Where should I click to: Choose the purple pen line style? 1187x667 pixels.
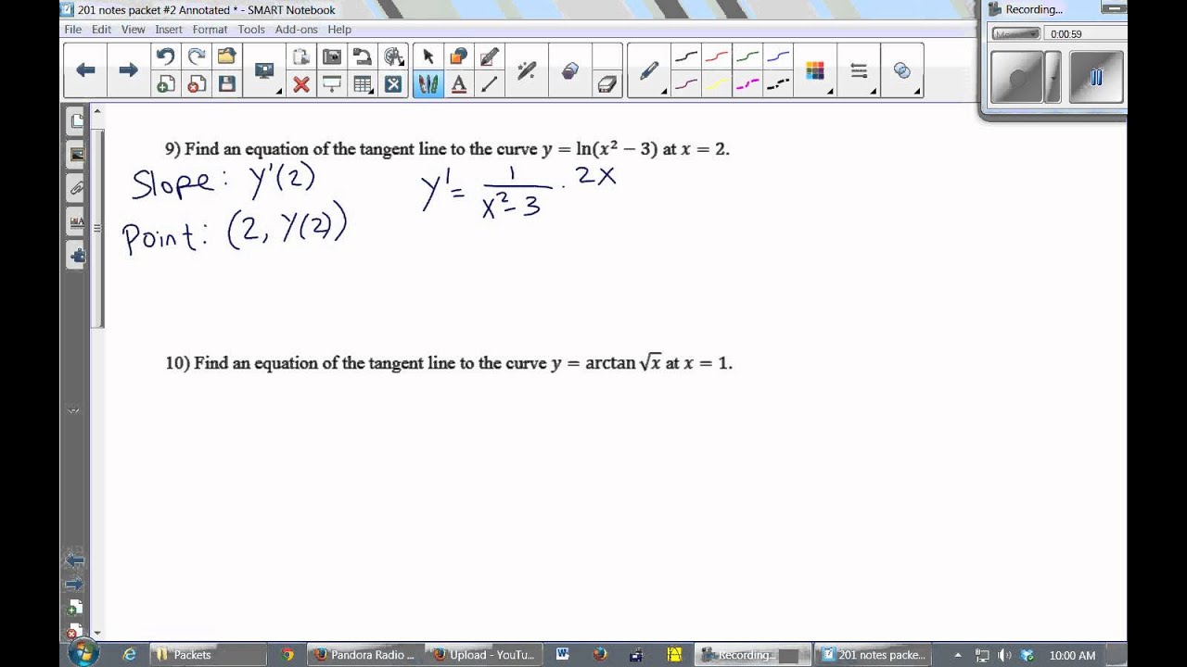pyautogui.click(x=686, y=84)
